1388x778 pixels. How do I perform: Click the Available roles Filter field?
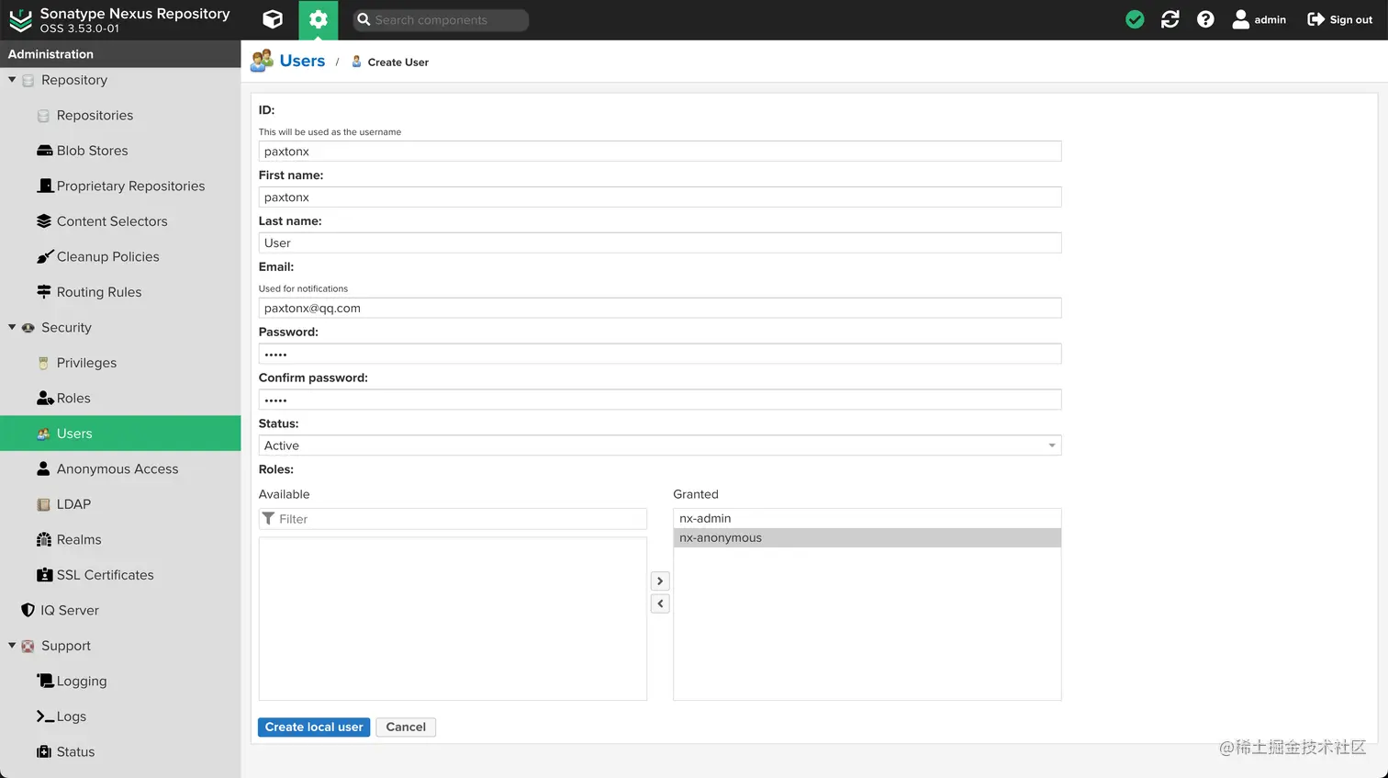coord(453,519)
